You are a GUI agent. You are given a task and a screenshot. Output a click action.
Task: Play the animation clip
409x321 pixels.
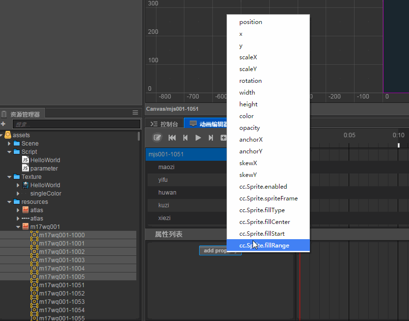click(x=198, y=138)
